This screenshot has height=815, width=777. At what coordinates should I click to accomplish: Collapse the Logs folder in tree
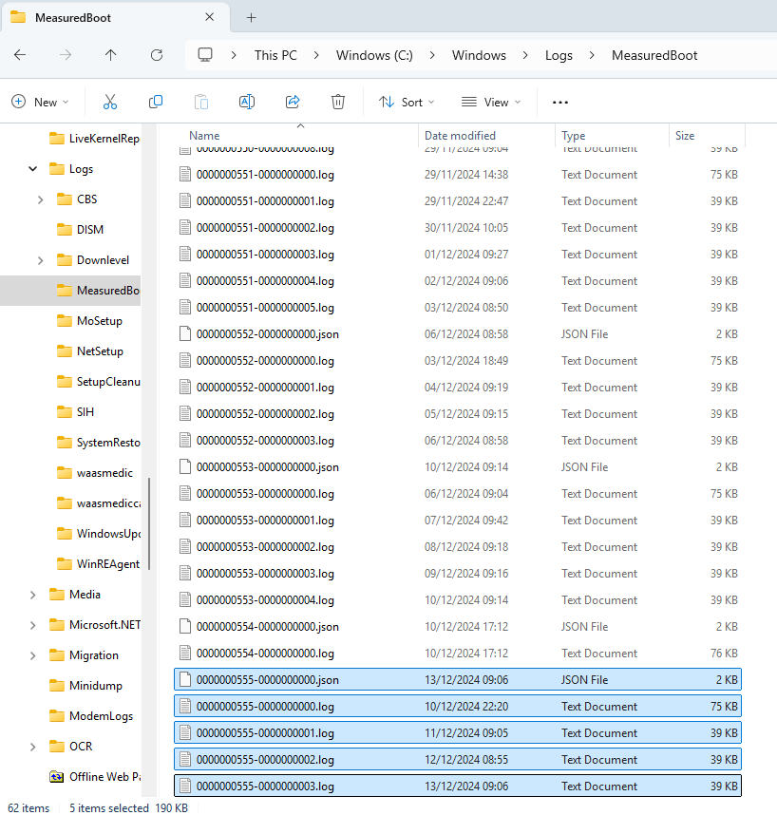pos(32,169)
